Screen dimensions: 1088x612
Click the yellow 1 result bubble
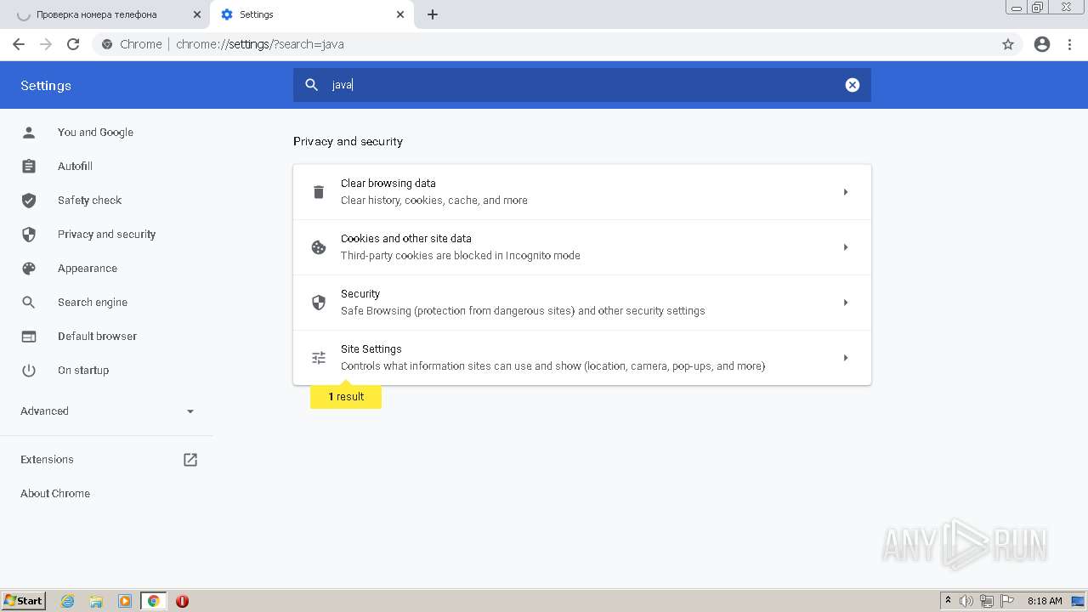coord(346,397)
